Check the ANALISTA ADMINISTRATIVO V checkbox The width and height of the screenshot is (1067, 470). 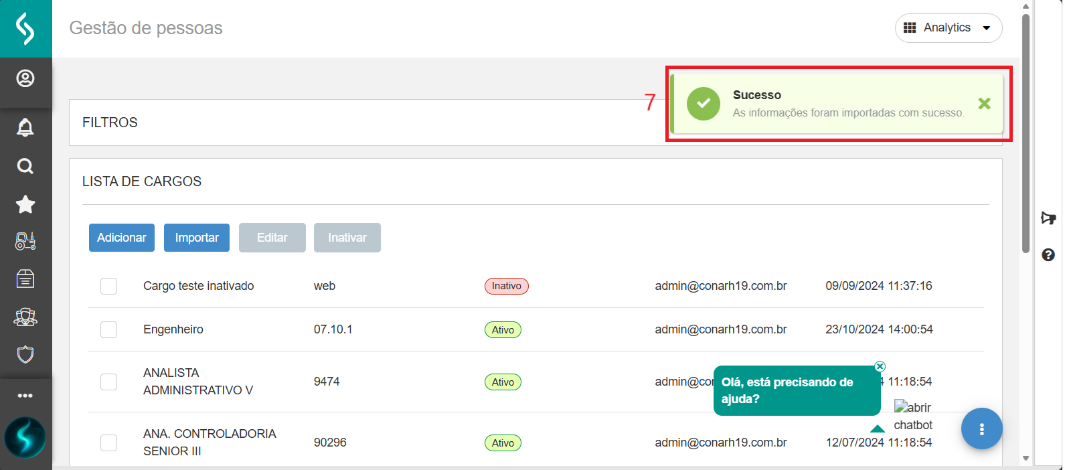point(108,382)
